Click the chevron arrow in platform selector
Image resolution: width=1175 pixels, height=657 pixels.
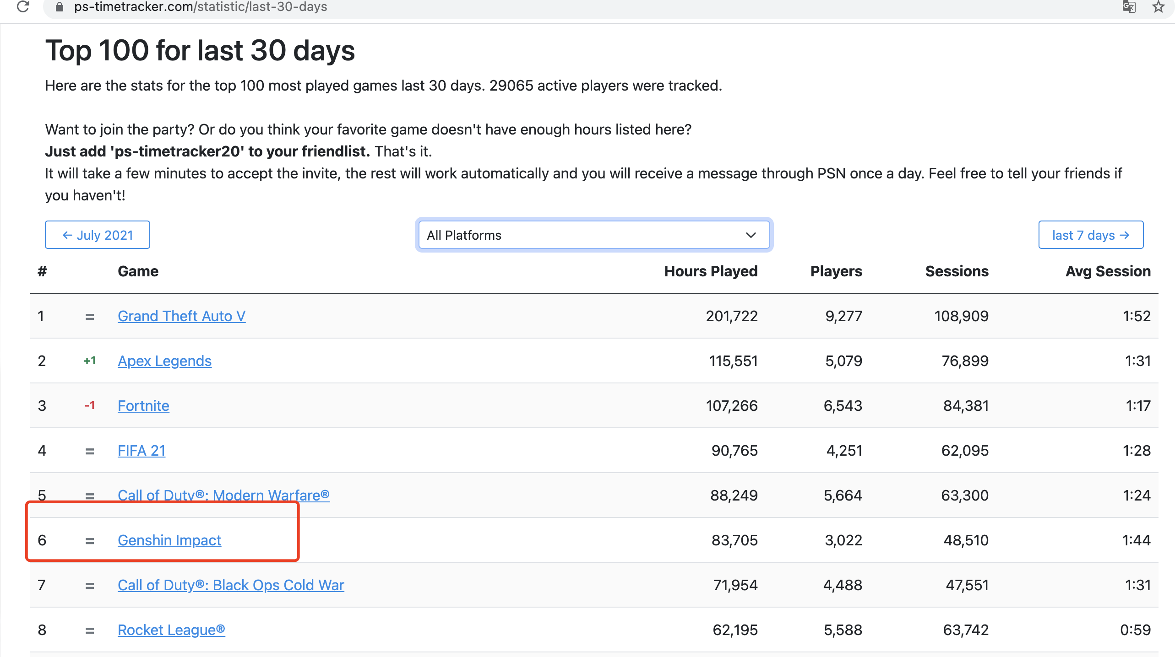751,235
